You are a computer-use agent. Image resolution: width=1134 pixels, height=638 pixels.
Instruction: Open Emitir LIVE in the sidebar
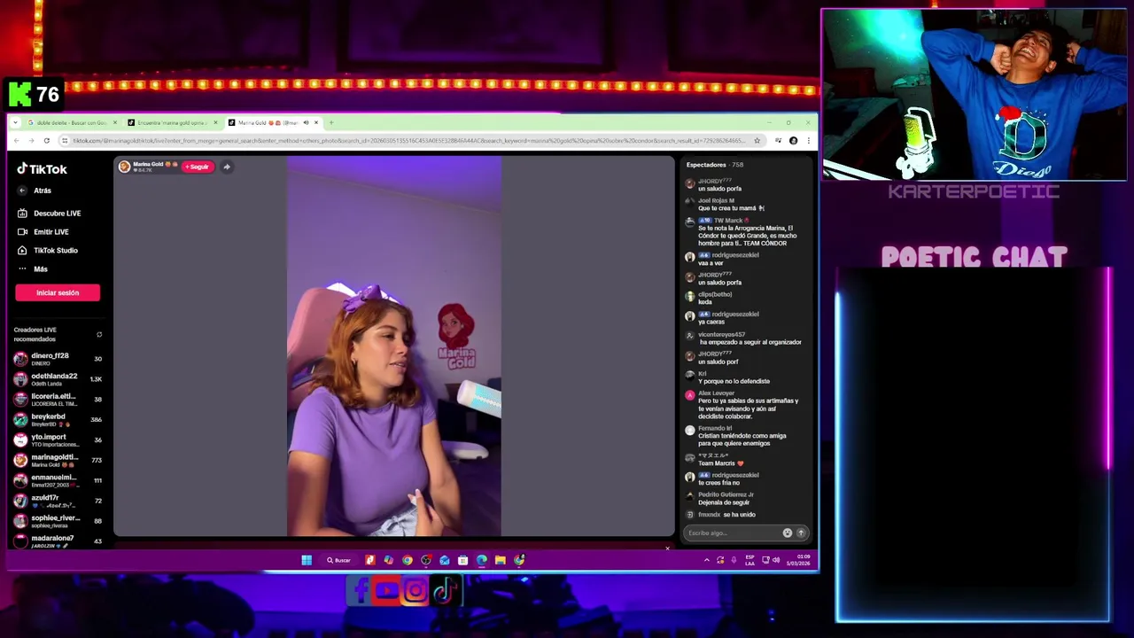[43, 232]
